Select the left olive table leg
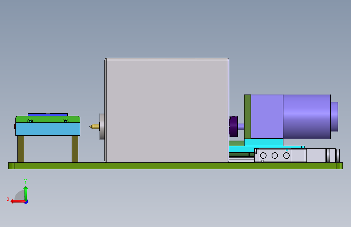The width and height of the screenshot is (351, 227). [x=21, y=149]
